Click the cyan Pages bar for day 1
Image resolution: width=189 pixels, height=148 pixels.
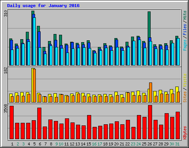pos(12,58)
